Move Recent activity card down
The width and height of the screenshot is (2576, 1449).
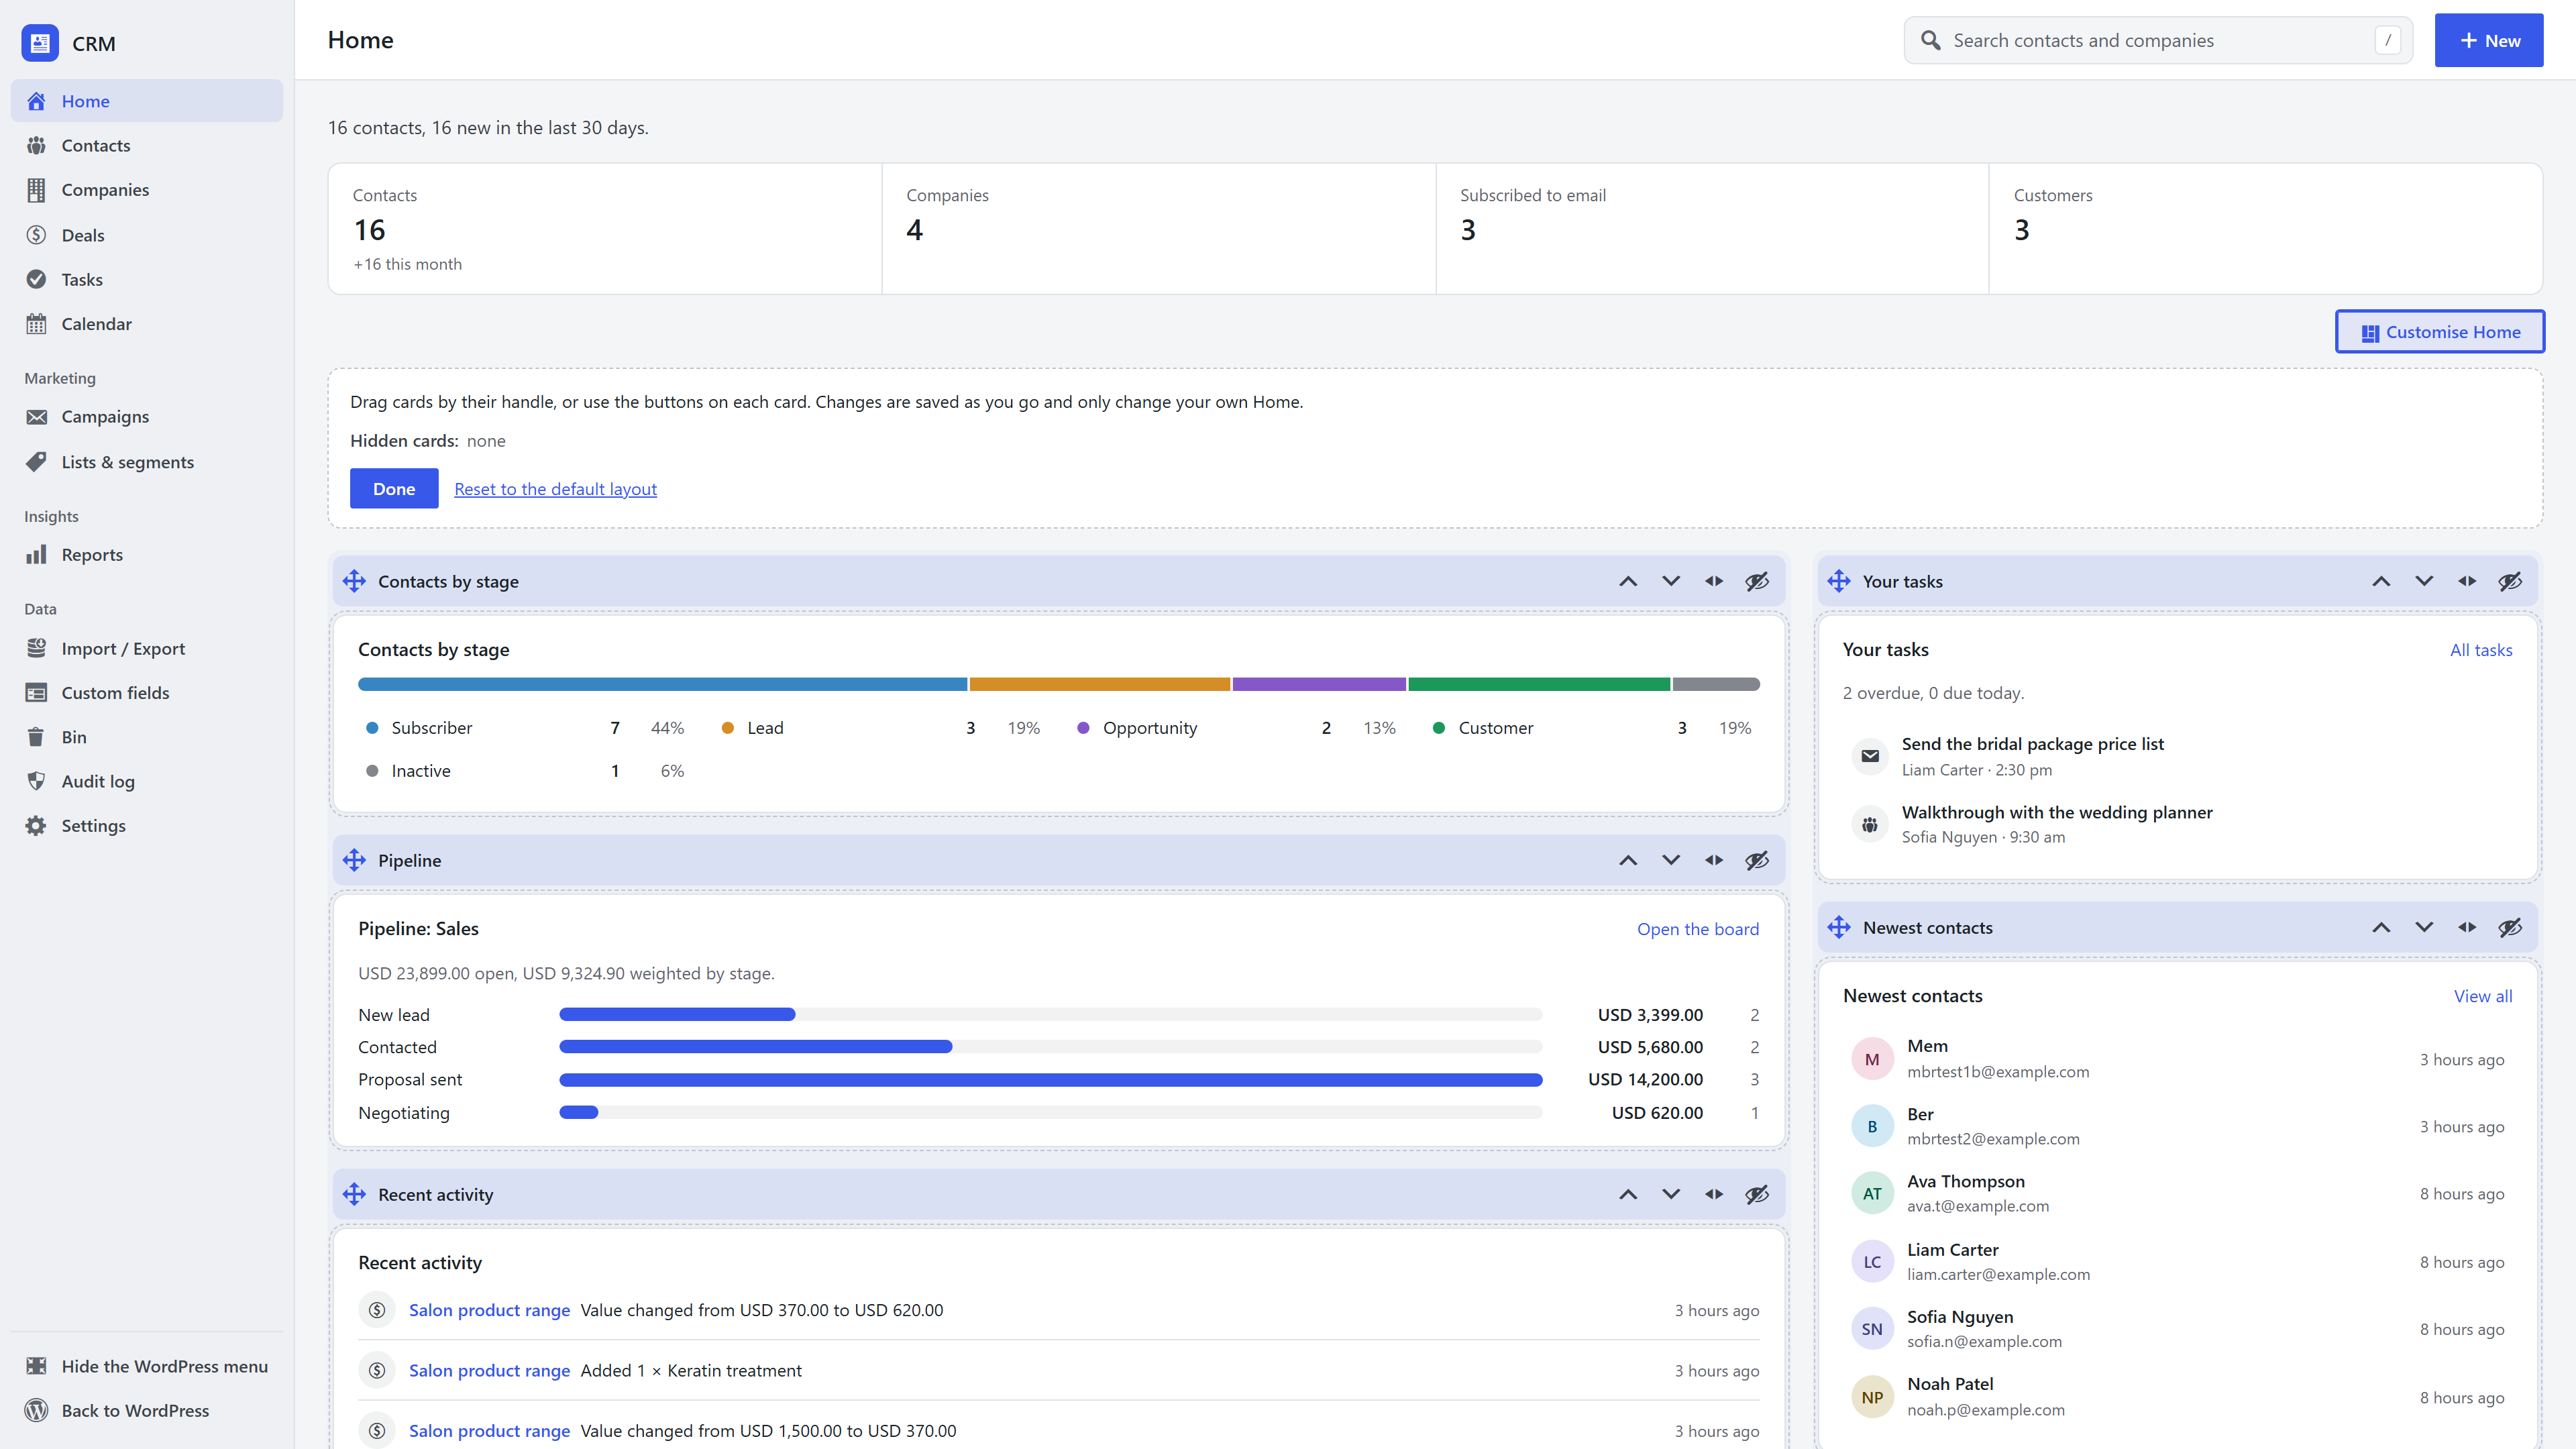tap(1671, 1194)
